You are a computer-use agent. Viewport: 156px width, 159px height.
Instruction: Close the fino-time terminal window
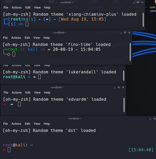[x=129, y=32]
